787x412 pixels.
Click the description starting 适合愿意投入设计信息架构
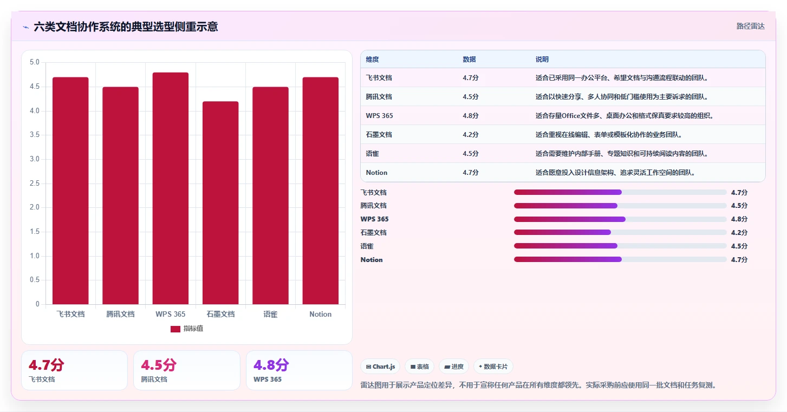click(x=616, y=173)
